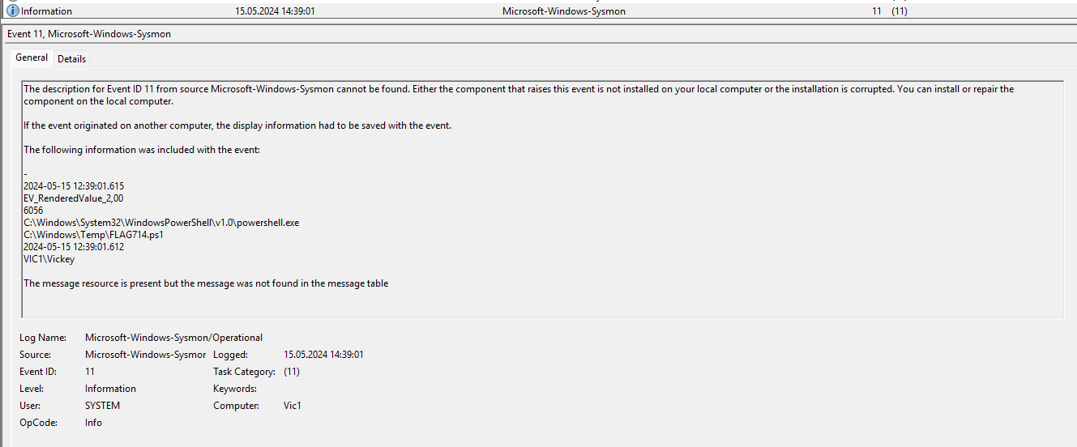This screenshot has width=1077, height=447.
Task: Click the 'Event 11, Microsoft-Windows-Sysmon' pane header
Action: (89, 34)
